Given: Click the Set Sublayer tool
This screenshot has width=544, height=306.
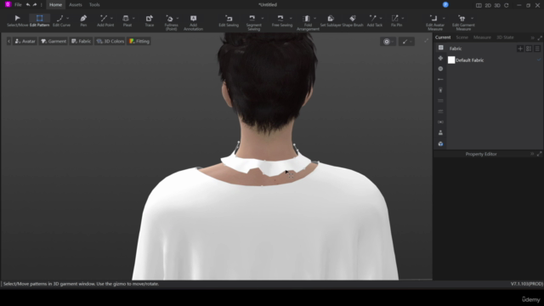Looking at the screenshot, I should [x=331, y=20].
